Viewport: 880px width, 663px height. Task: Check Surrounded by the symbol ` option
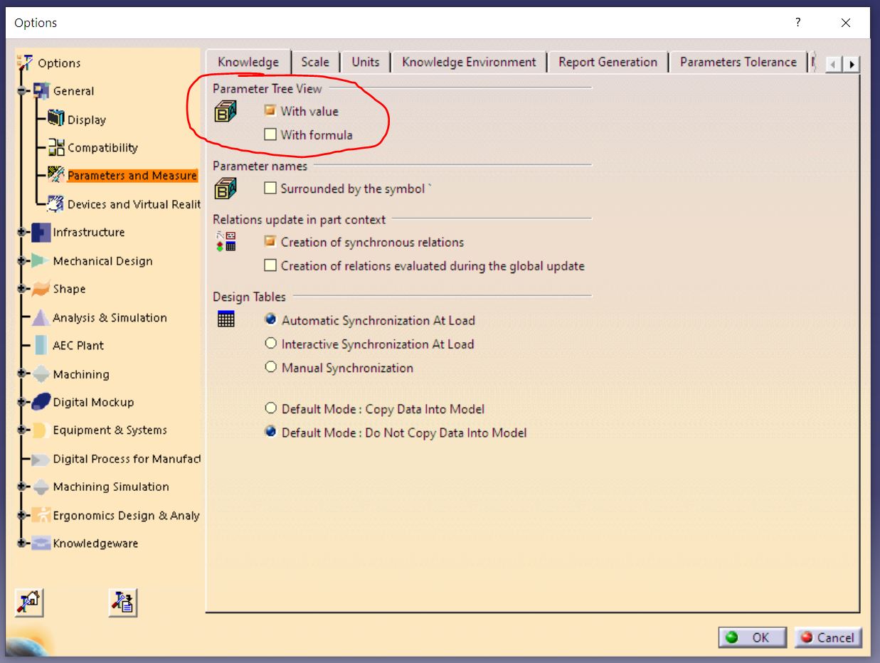pos(270,189)
